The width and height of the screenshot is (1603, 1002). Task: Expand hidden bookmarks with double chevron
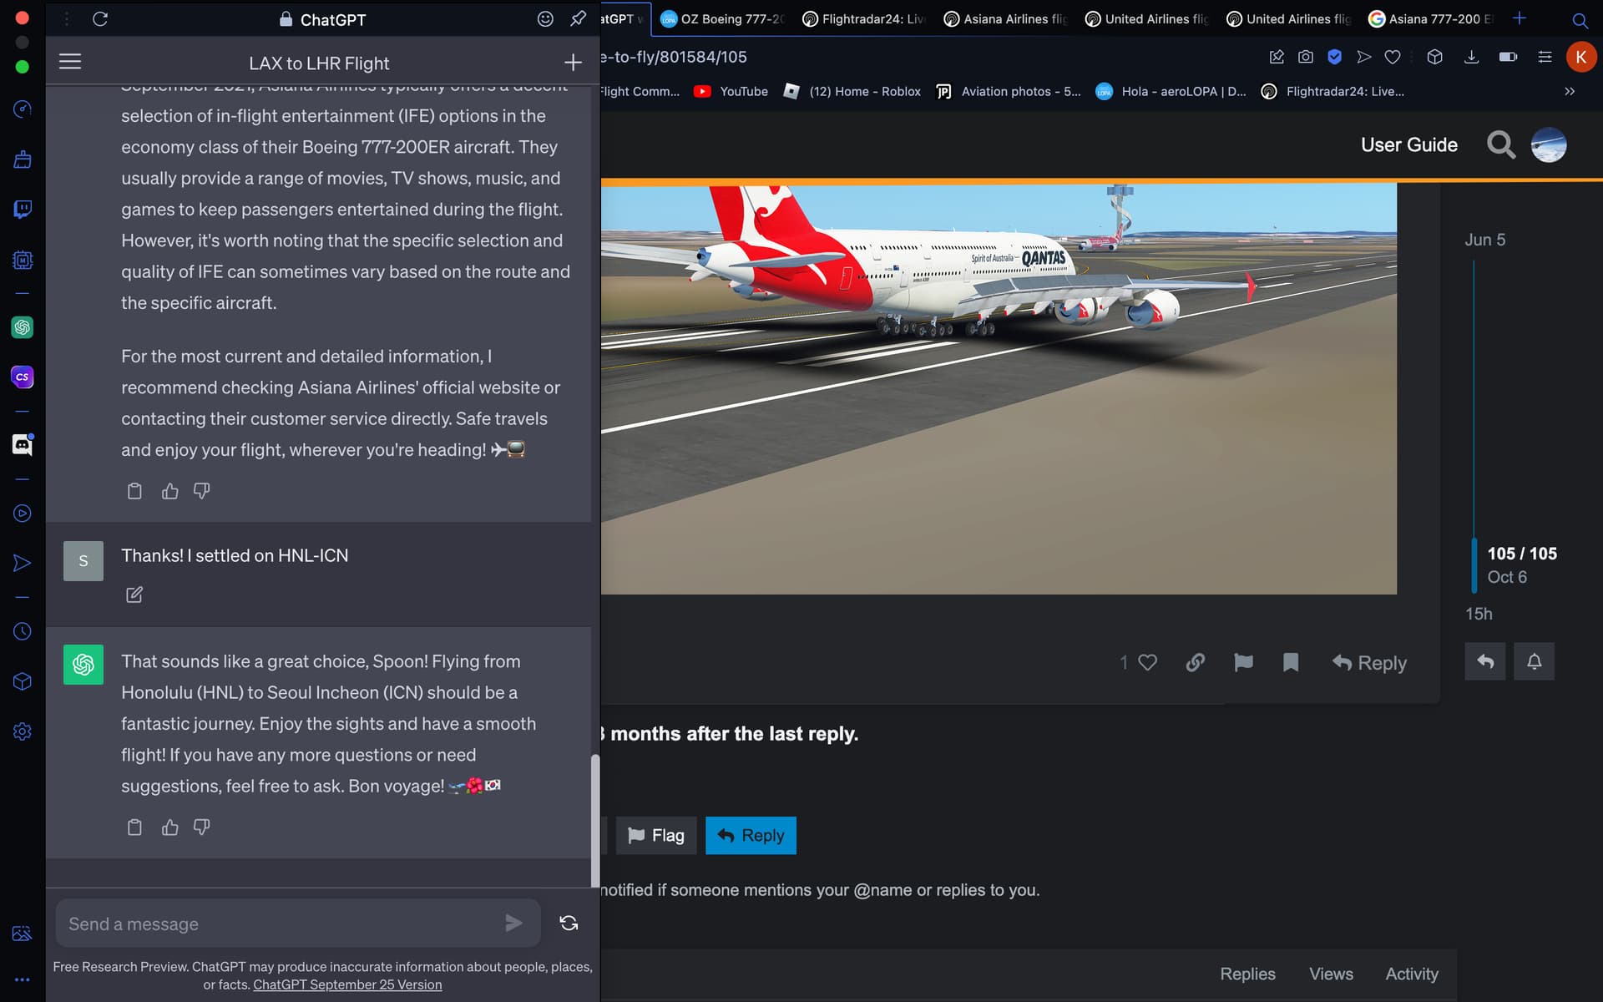point(1570,91)
